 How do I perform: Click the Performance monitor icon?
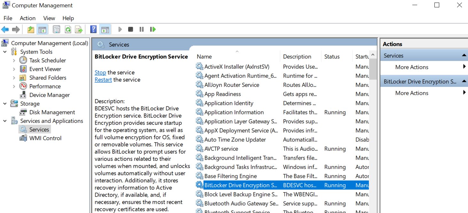click(23, 86)
